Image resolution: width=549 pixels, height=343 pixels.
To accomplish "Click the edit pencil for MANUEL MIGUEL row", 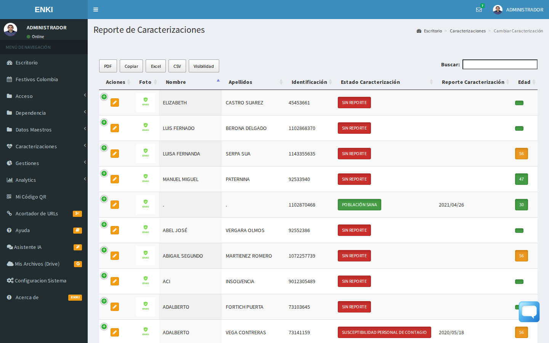I will point(115,179).
